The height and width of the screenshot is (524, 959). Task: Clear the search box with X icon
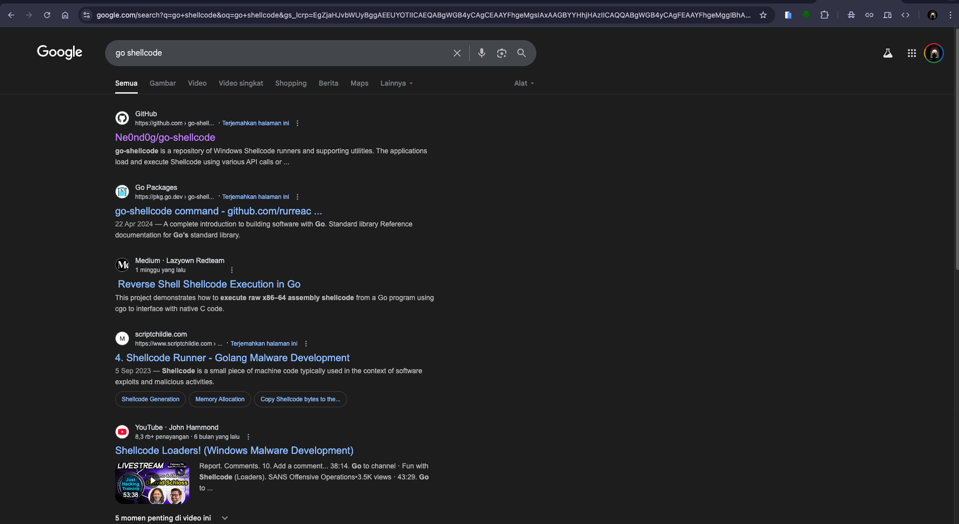pyautogui.click(x=457, y=53)
